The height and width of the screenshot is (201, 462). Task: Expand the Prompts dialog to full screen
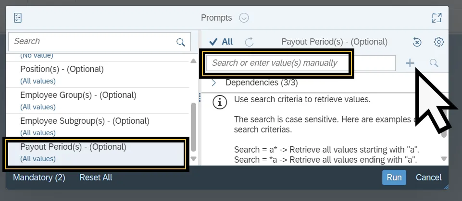pos(437,18)
